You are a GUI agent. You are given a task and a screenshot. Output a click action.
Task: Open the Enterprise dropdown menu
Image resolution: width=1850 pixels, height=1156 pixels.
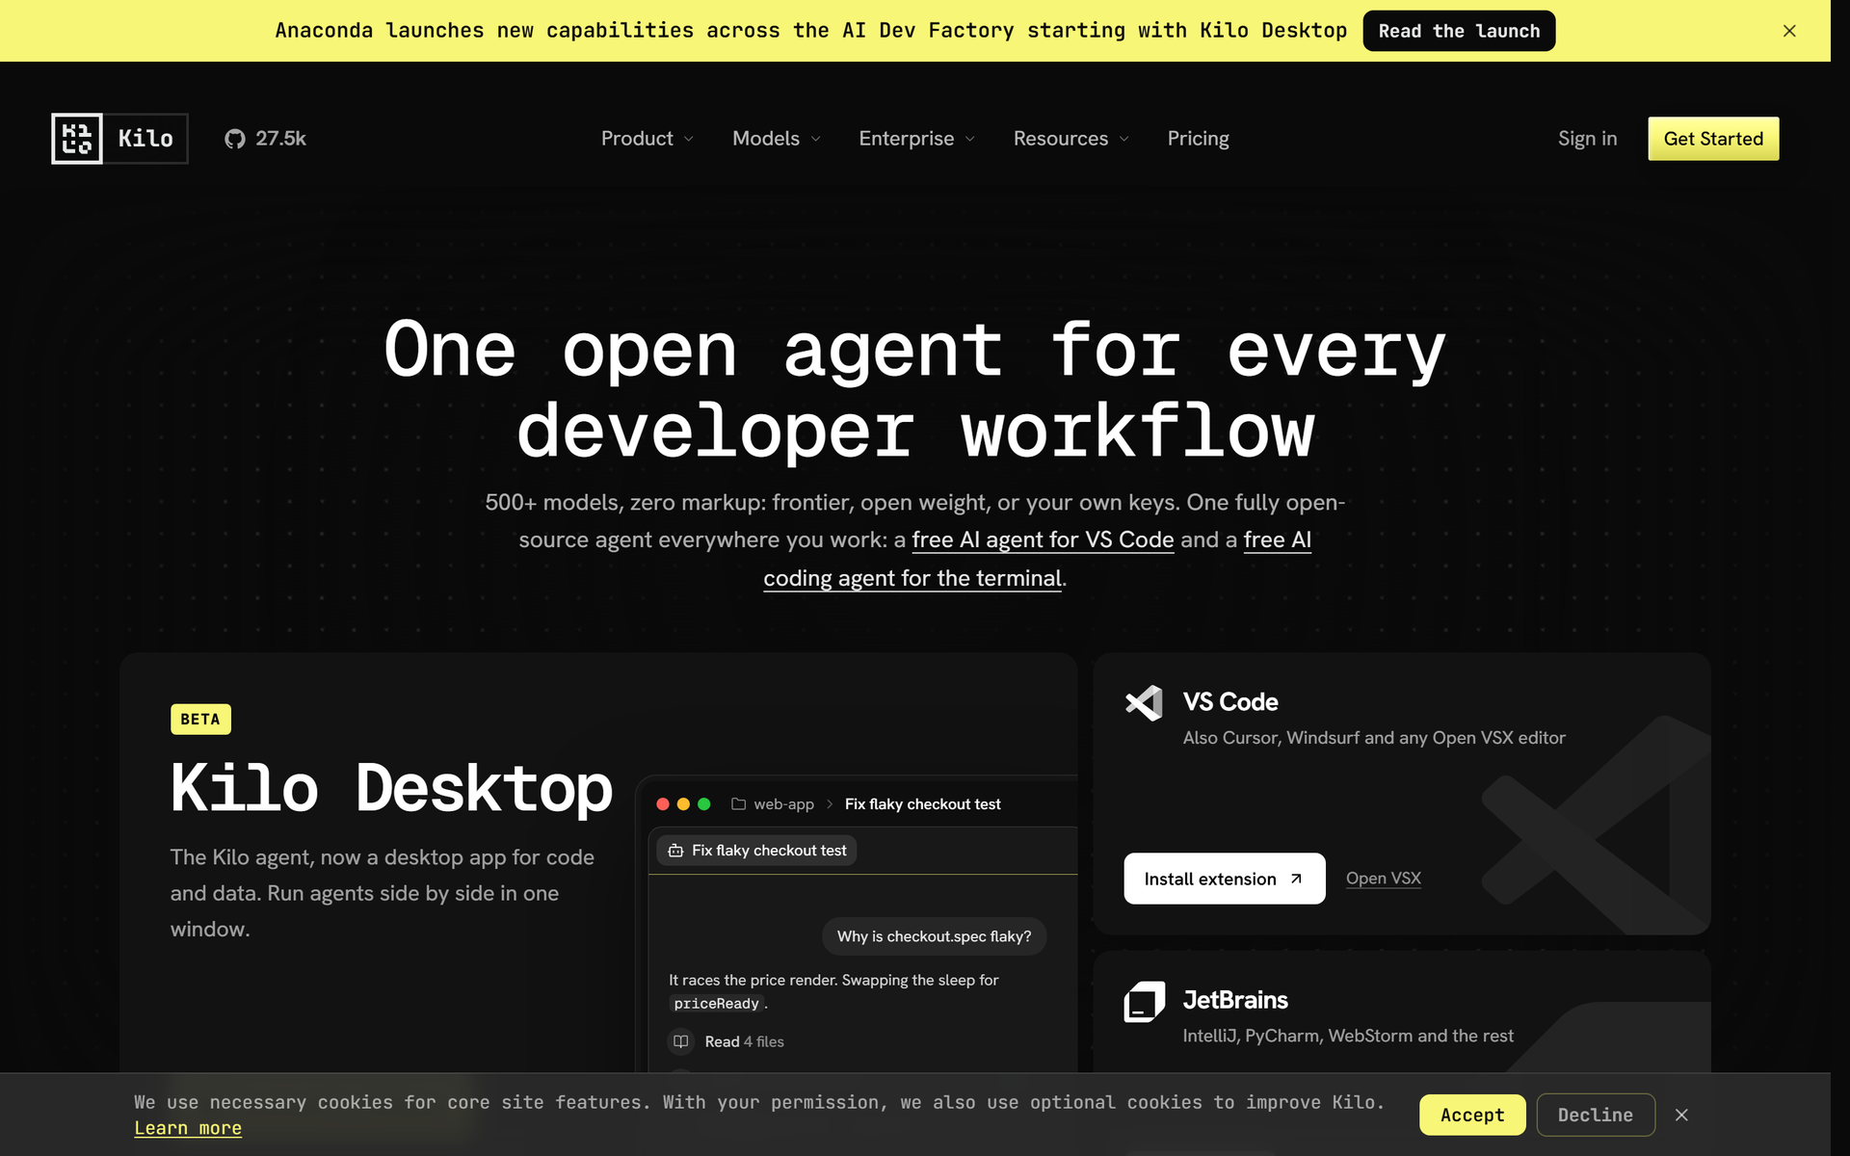tap(916, 139)
